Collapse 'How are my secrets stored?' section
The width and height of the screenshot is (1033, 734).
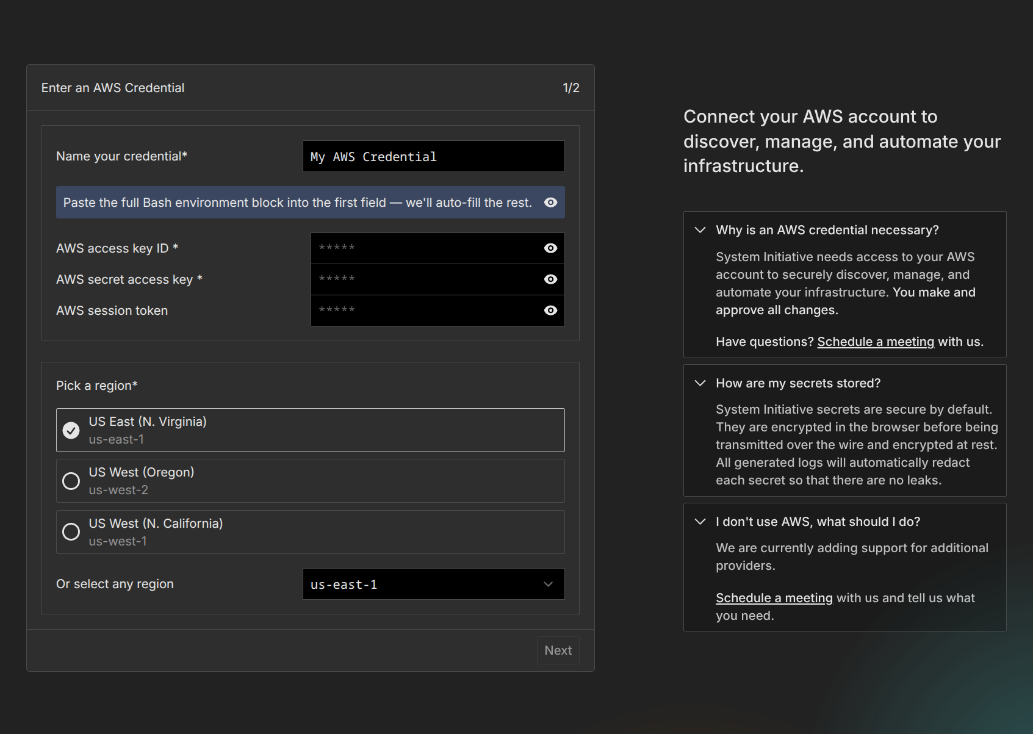pos(700,383)
